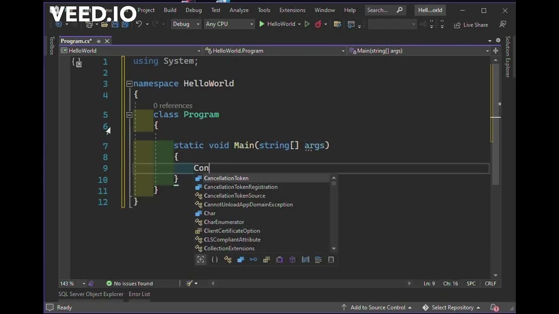Screen dimensions: 559x314
Task: Click the Save All icon
Action: coord(125,24)
